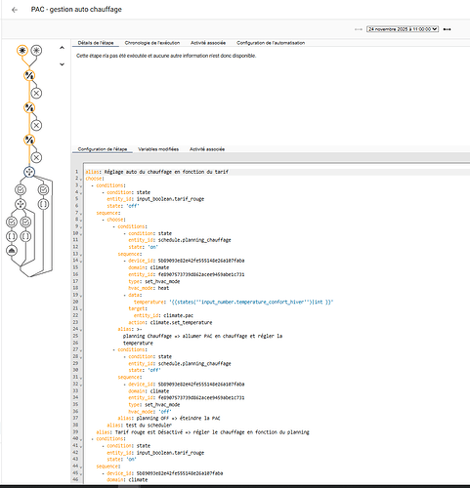Open the trace date dropdown for 24 novembre 2025
The width and height of the screenshot is (470, 488).
pos(403,29)
